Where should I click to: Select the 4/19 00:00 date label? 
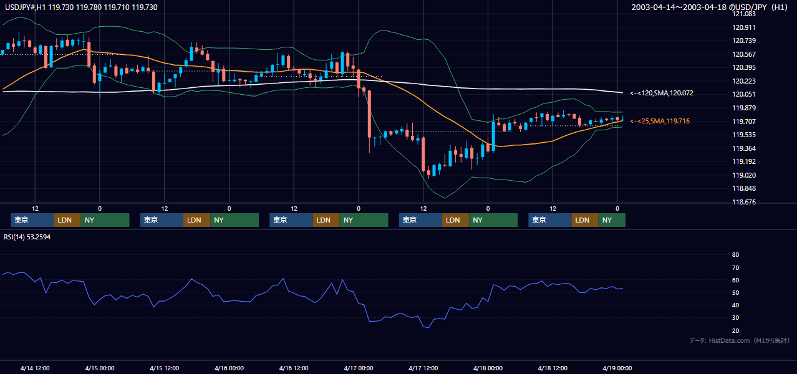[617, 368]
